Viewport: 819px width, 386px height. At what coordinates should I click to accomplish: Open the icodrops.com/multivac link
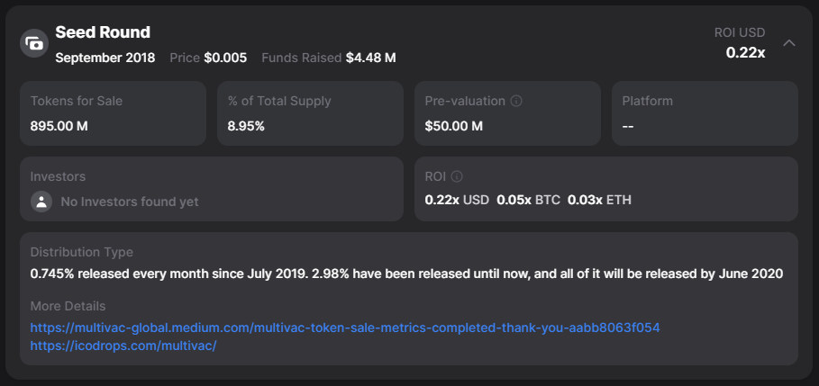tap(123, 346)
